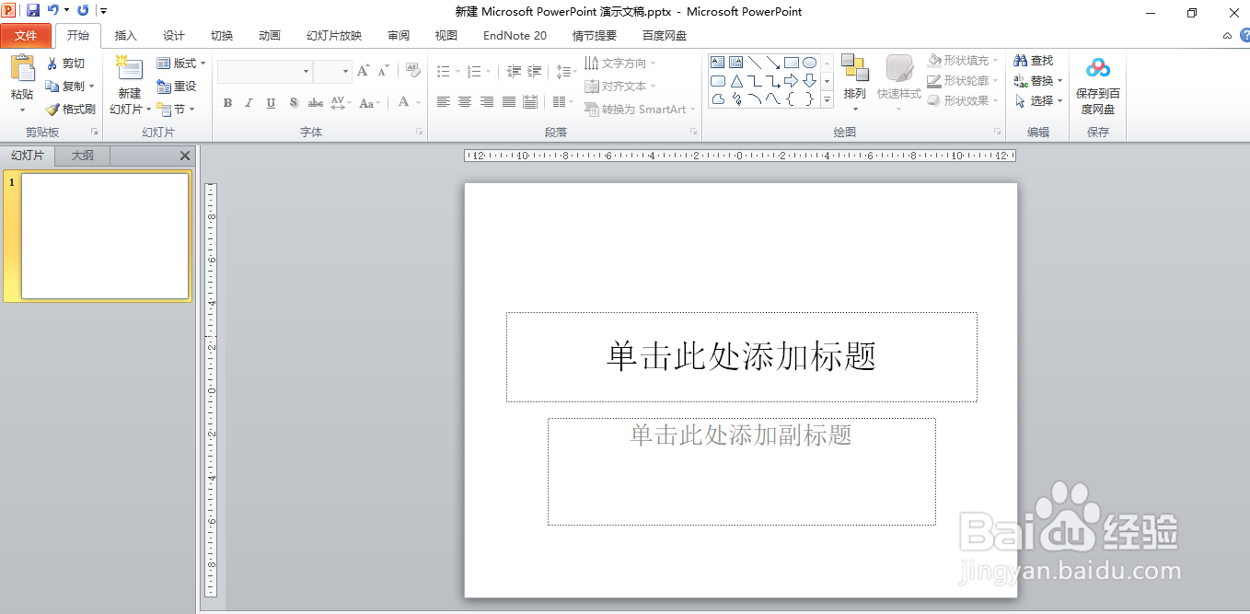Click the 重设 reset button
The image size is (1250, 614).
pos(178,86)
